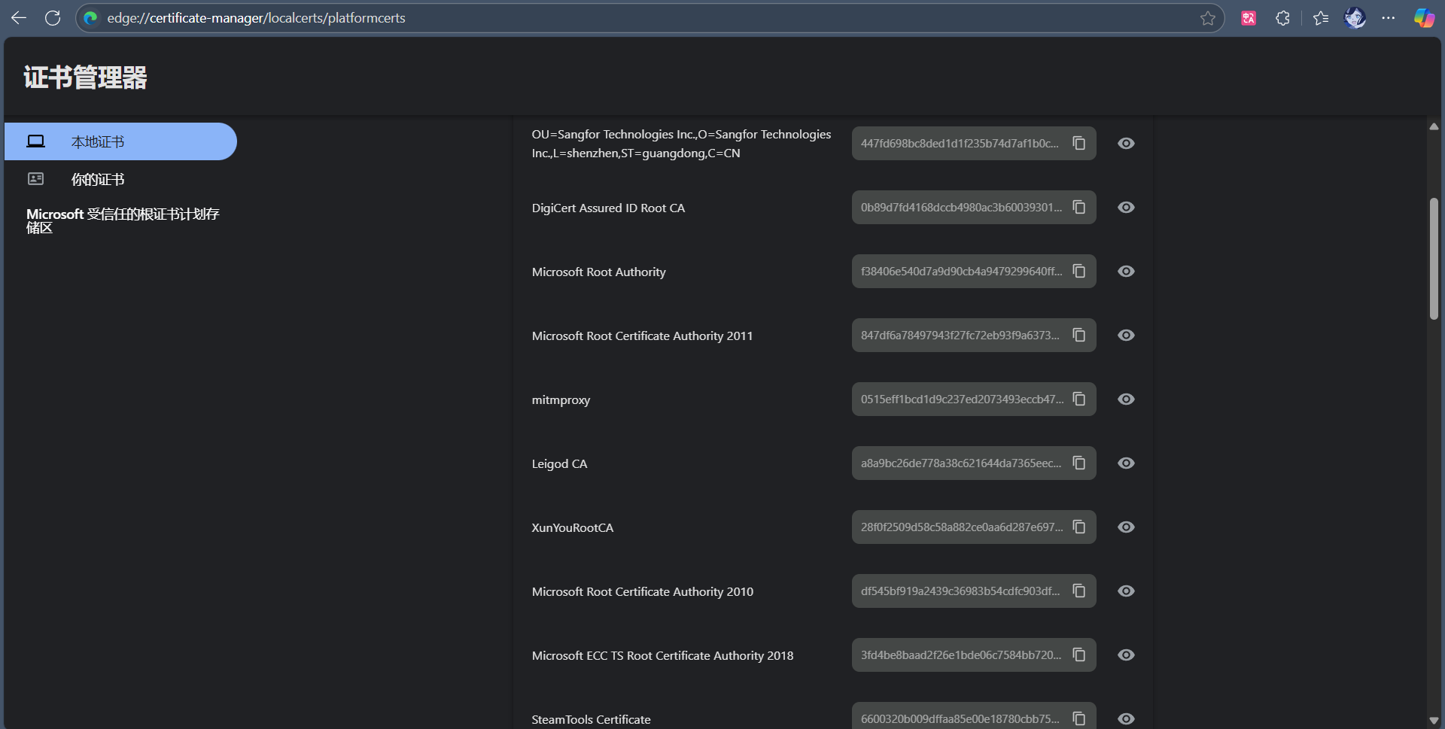1445x729 pixels.
Task: Refresh the certificate manager page
Action: click(x=53, y=18)
